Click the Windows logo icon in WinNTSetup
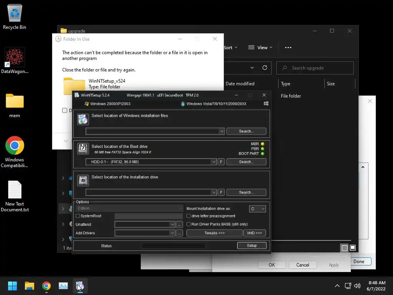Image resolution: width=393 pixels, height=295 pixels. tap(266, 104)
